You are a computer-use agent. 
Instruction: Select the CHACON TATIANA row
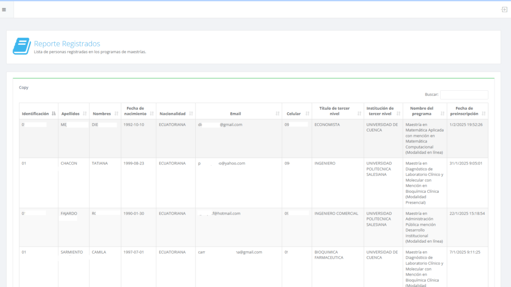(x=69, y=163)
